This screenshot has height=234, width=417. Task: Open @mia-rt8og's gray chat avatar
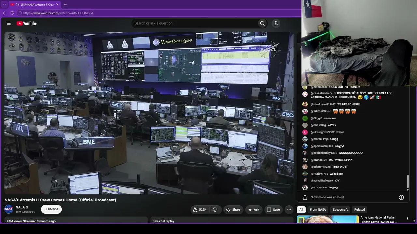(x=305, y=125)
